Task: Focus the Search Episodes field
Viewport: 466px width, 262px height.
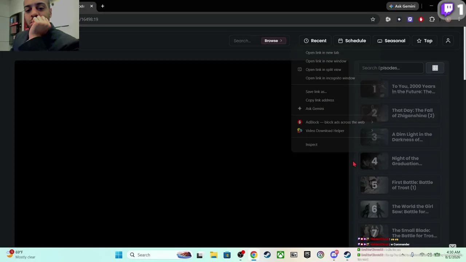Action: pyautogui.click(x=391, y=68)
